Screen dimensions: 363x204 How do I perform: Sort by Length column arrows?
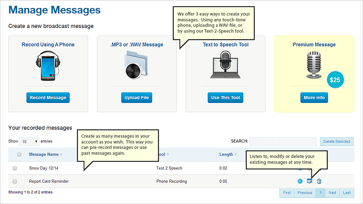236,154
